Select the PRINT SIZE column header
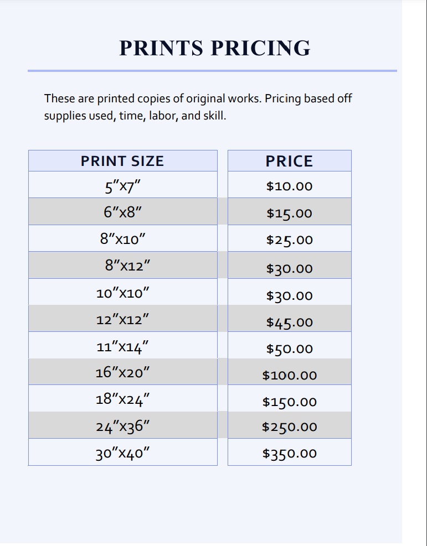The height and width of the screenshot is (546, 427). pos(123,161)
